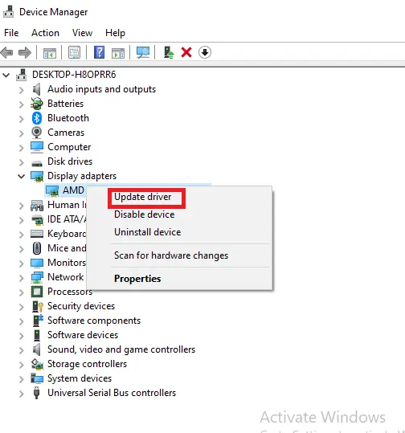Viewport: 405px width, 433px height.
Task: Click the back arrow in toolbar
Action: [x=7, y=52]
